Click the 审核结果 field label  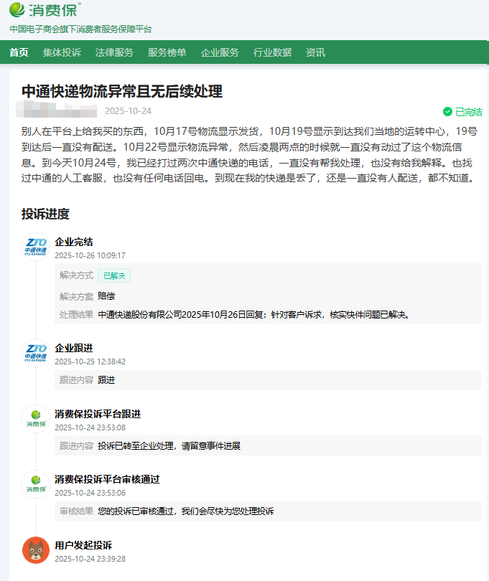pos(76,511)
